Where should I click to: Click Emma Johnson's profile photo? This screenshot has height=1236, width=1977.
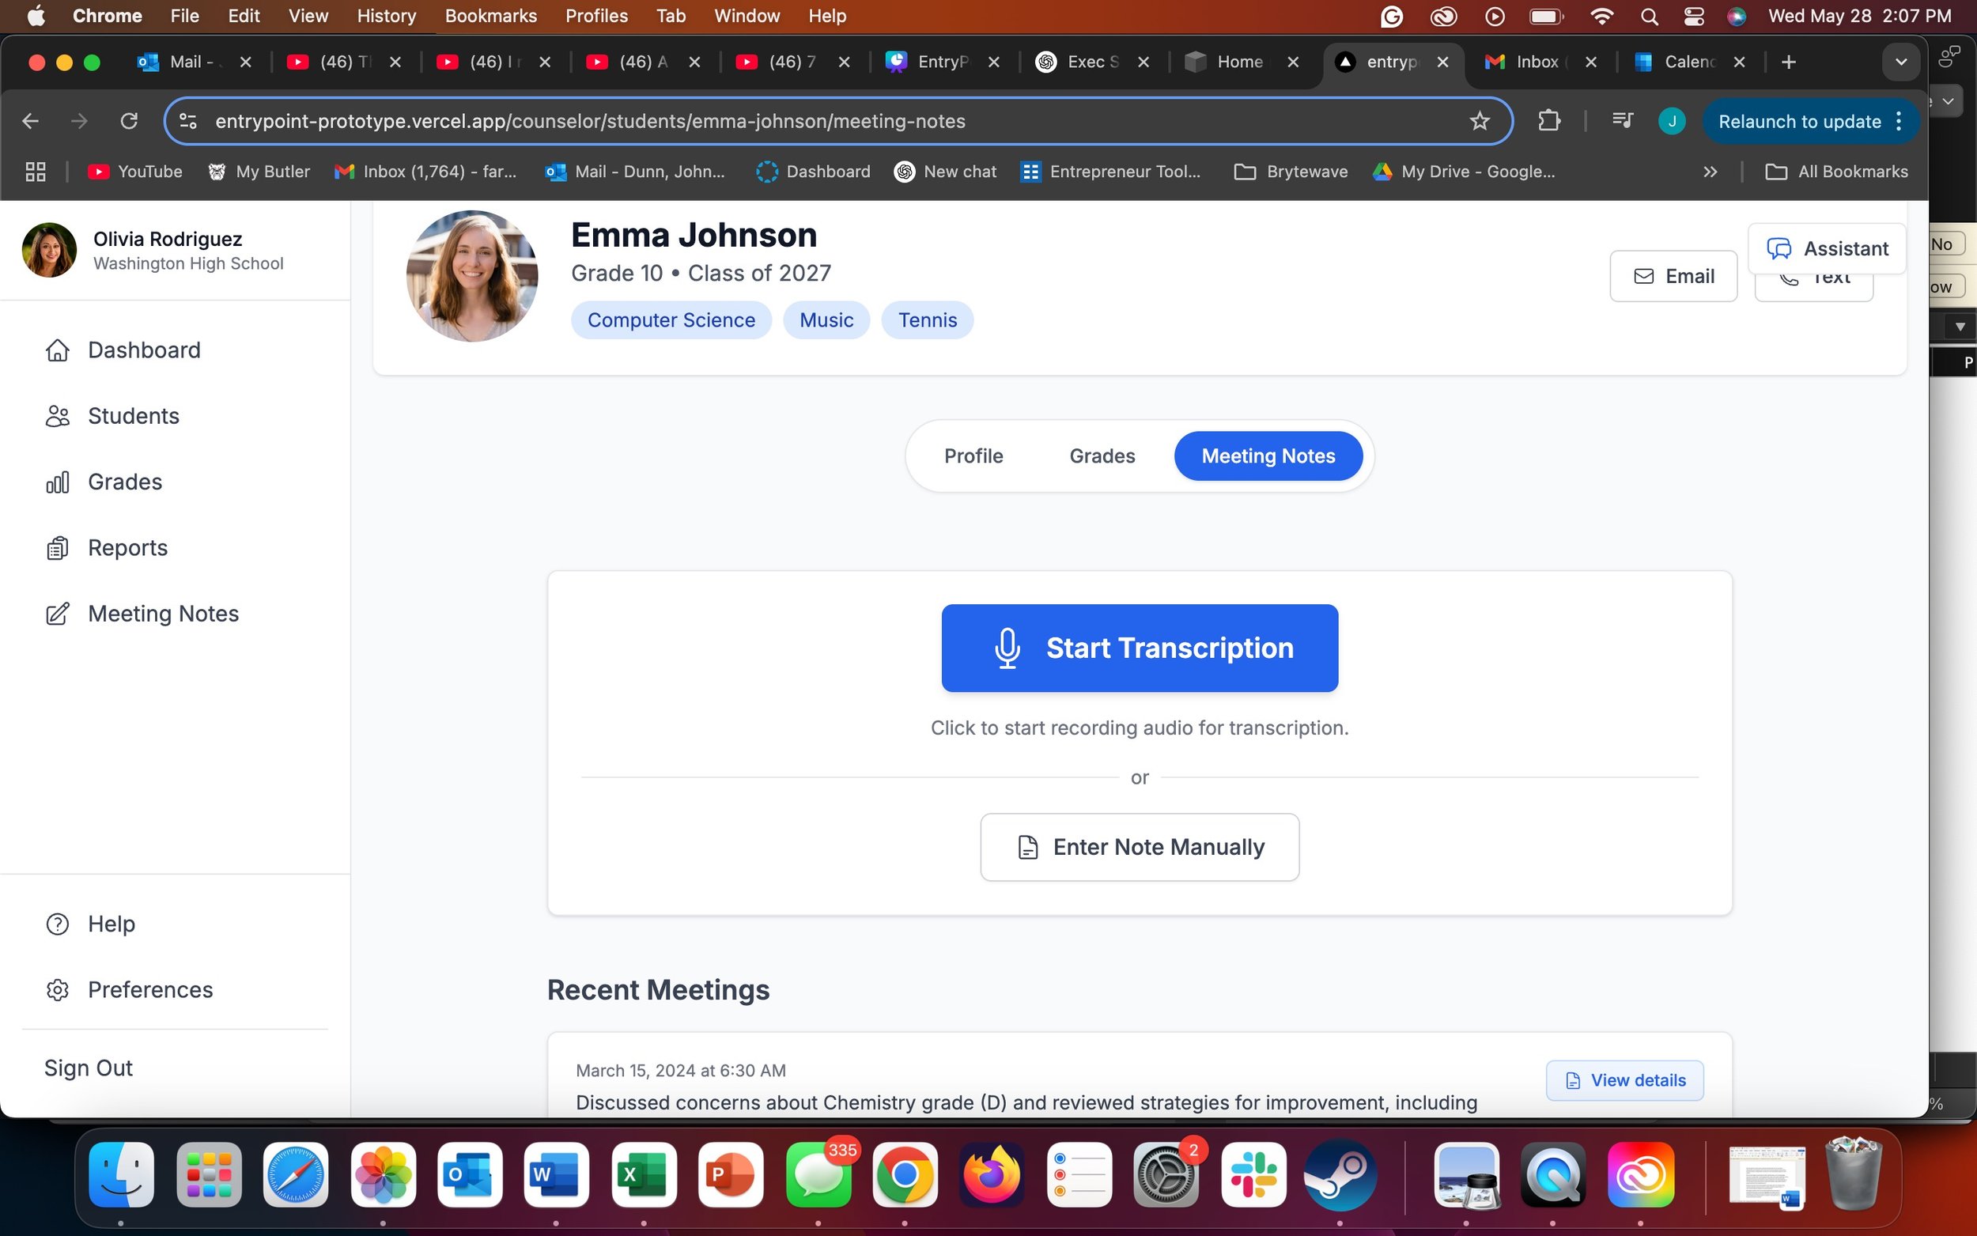472,276
